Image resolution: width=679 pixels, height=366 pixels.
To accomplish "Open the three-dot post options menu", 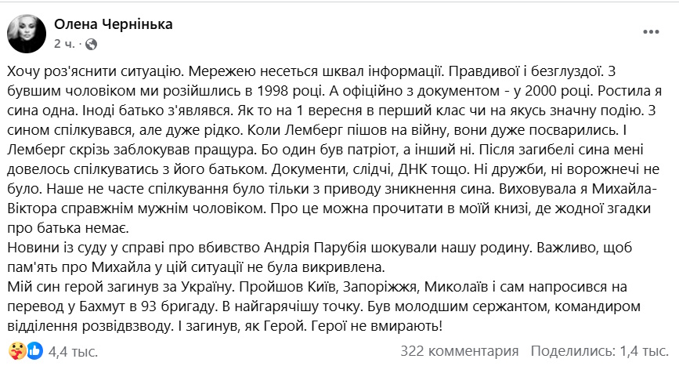I will (x=650, y=31).
